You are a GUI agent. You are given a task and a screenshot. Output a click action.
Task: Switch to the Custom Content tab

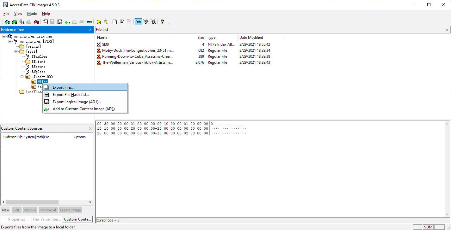click(77, 219)
